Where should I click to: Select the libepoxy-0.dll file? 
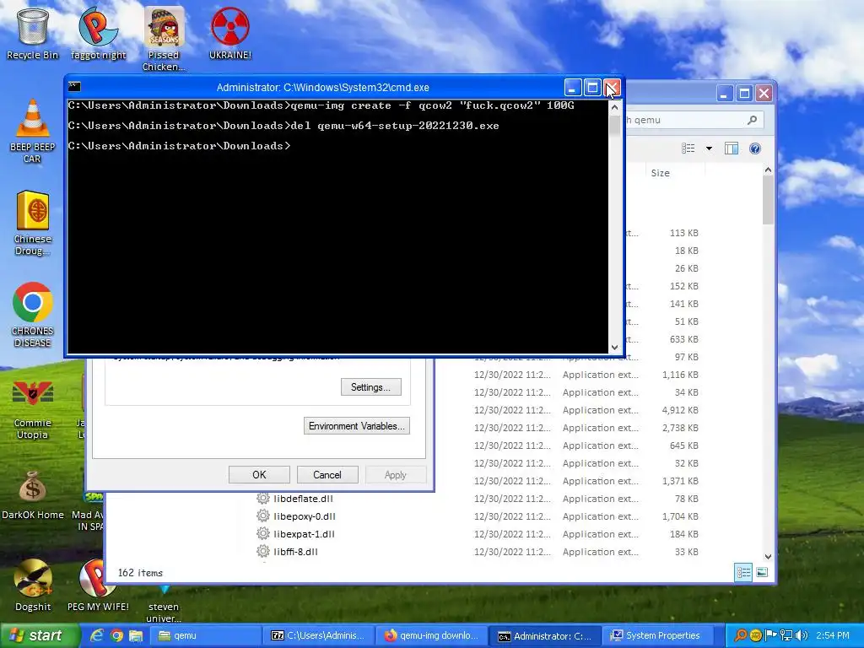coord(305,516)
